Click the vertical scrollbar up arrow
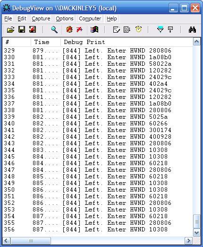203x247 pixels. click(x=197, y=42)
